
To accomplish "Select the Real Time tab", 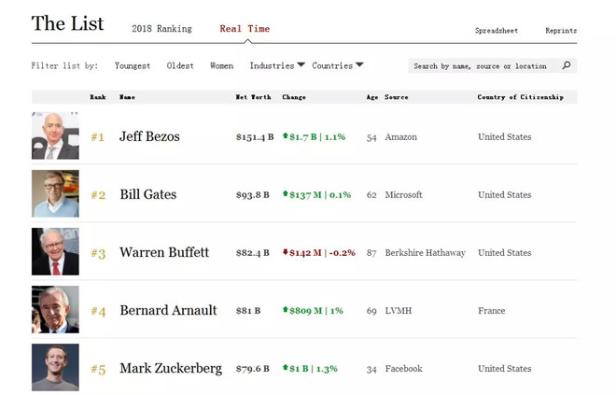I will [x=245, y=29].
